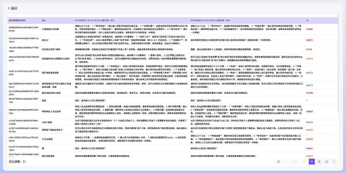Image resolution: width=346 pixels, height=174 pixels.
Task: Click the score cell 0.9772
Action: coord(309,72)
